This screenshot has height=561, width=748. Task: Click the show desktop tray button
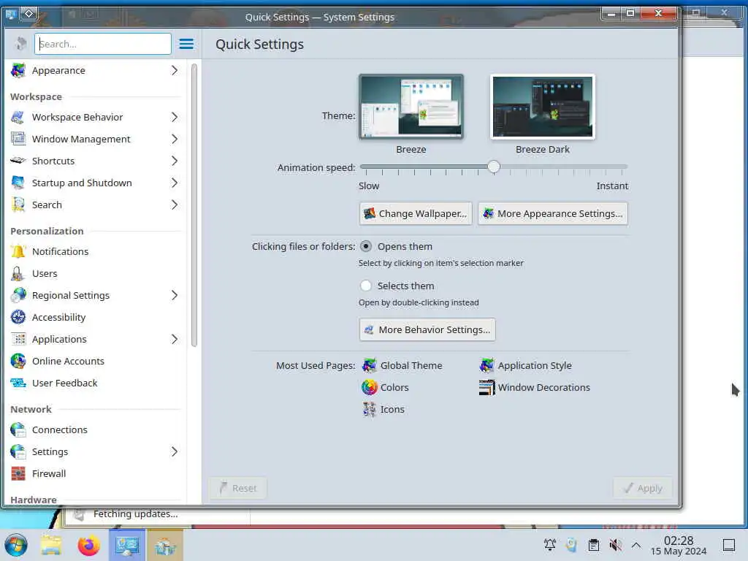pos(728,545)
